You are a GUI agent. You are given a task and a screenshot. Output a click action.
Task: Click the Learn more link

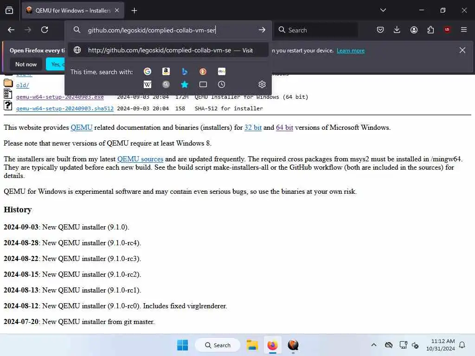tap(351, 51)
